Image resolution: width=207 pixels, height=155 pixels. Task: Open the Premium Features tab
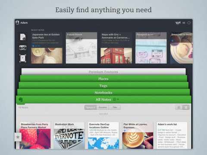[x=103, y=72]
